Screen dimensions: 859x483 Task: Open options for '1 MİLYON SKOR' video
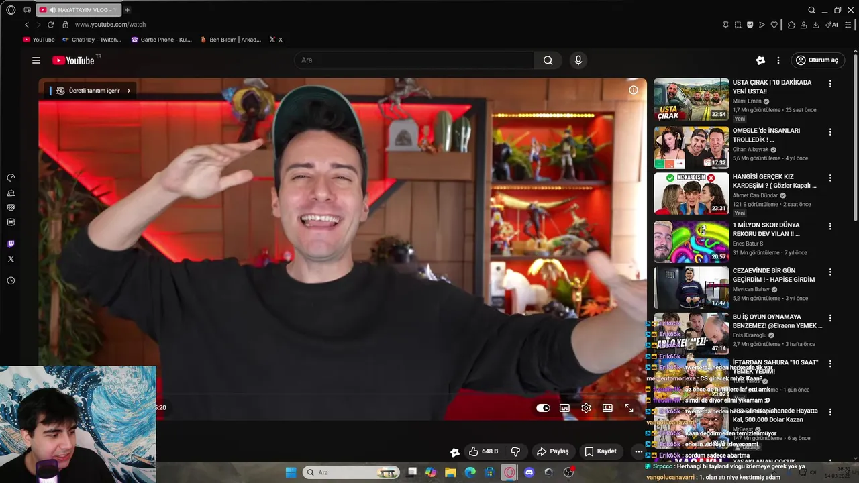[830, 227]
